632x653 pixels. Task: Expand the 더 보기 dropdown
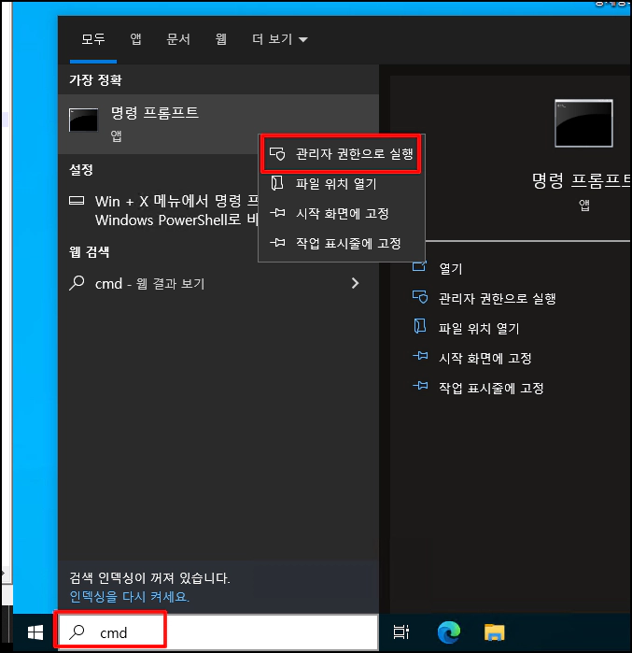[280, 39]
